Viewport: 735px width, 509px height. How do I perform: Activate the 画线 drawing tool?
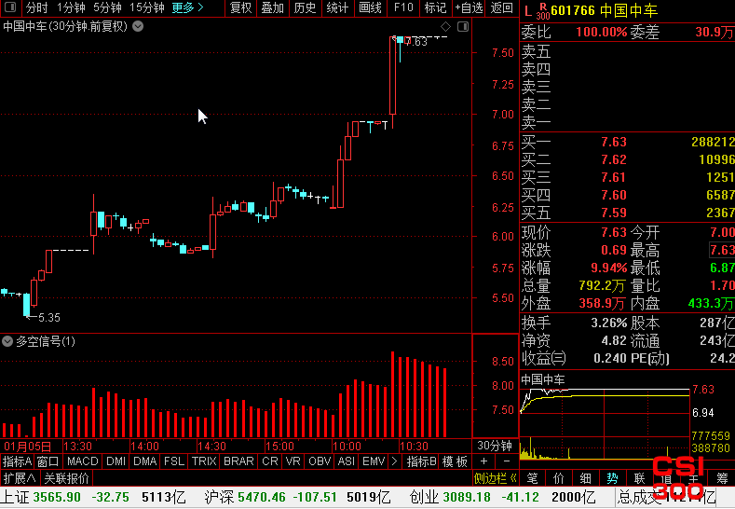click(370, 7)
